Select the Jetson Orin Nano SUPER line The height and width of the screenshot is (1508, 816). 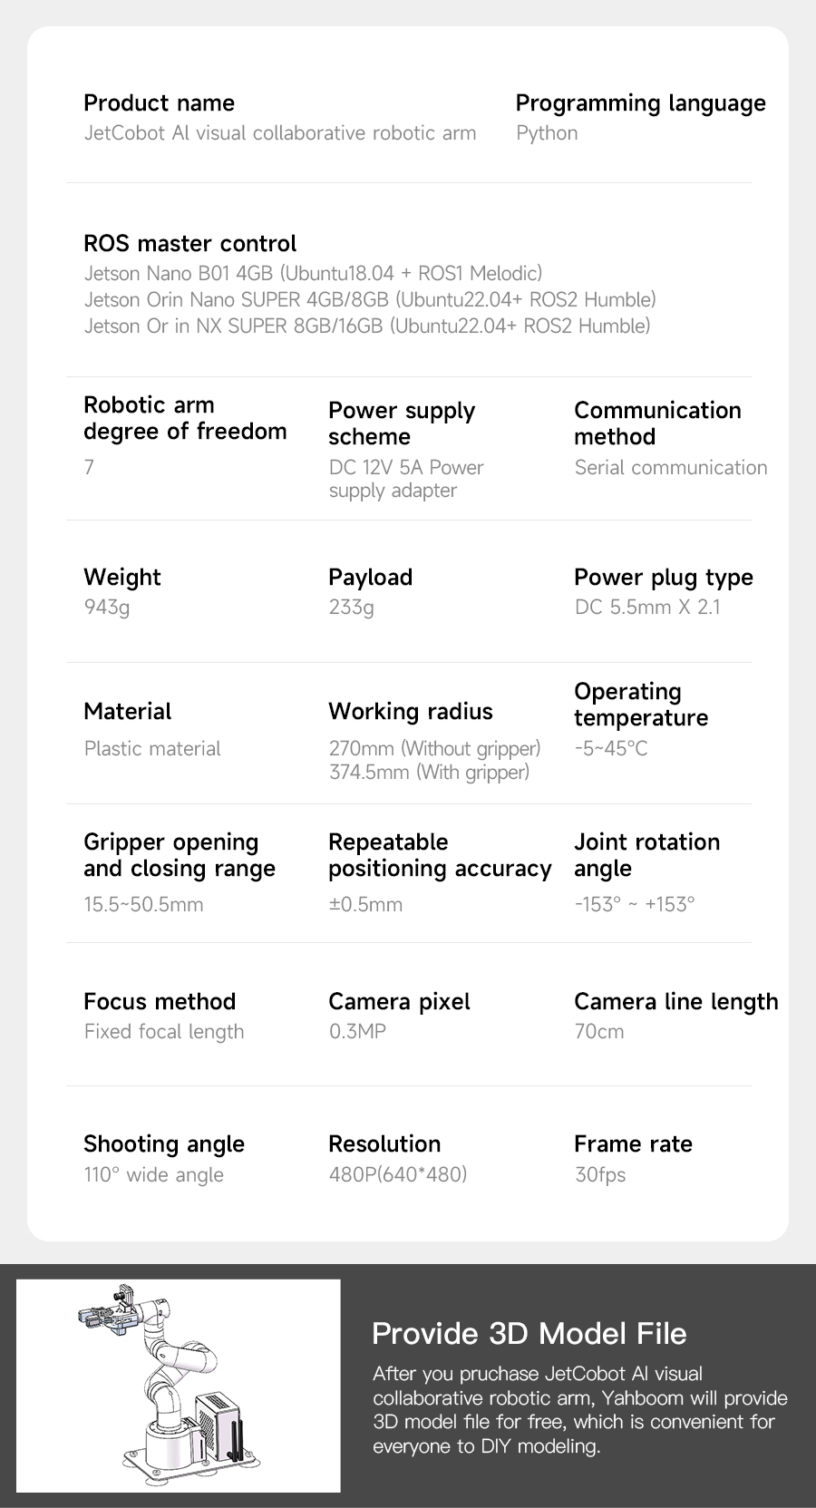point(370,299)
